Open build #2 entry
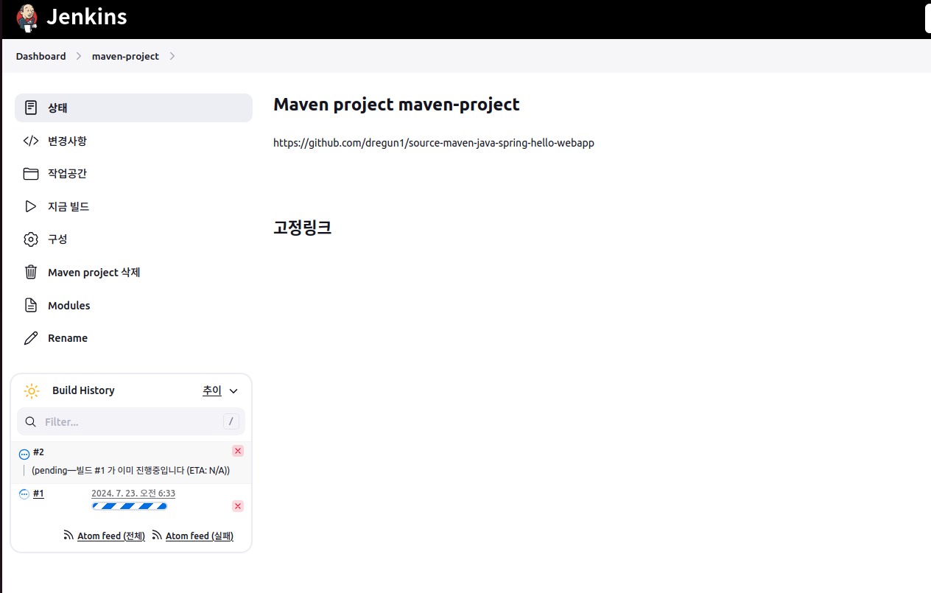The height and width of the screenshot is (593, 931). 38,452
